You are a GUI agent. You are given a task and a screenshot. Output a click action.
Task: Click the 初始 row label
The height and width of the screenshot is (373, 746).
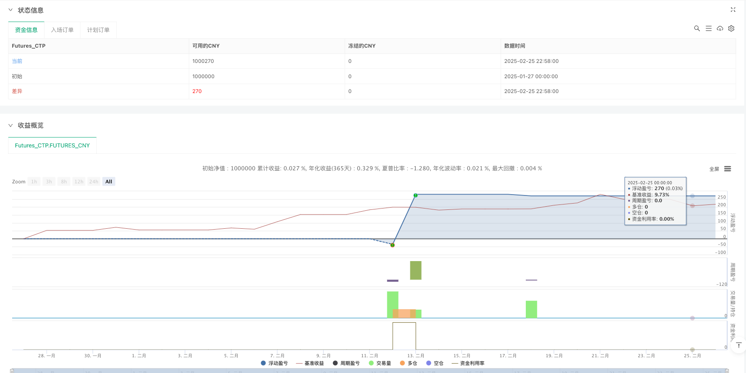(17, 76)
